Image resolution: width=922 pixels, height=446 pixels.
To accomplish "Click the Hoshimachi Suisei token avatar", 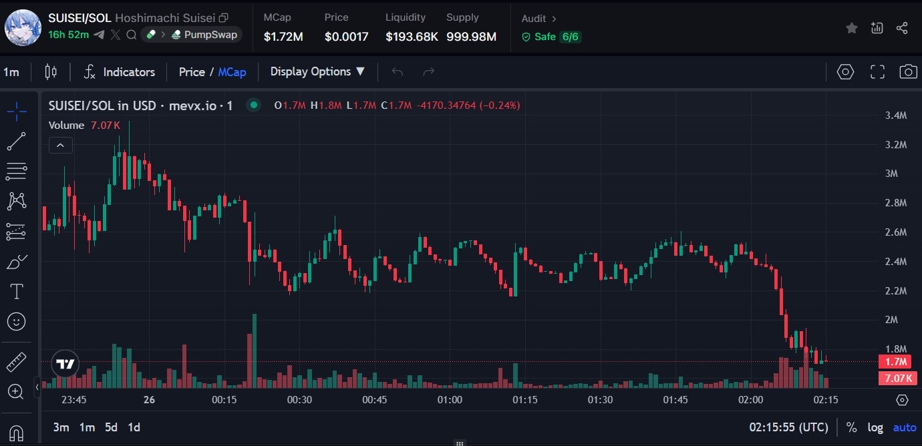I will [23, 27].
